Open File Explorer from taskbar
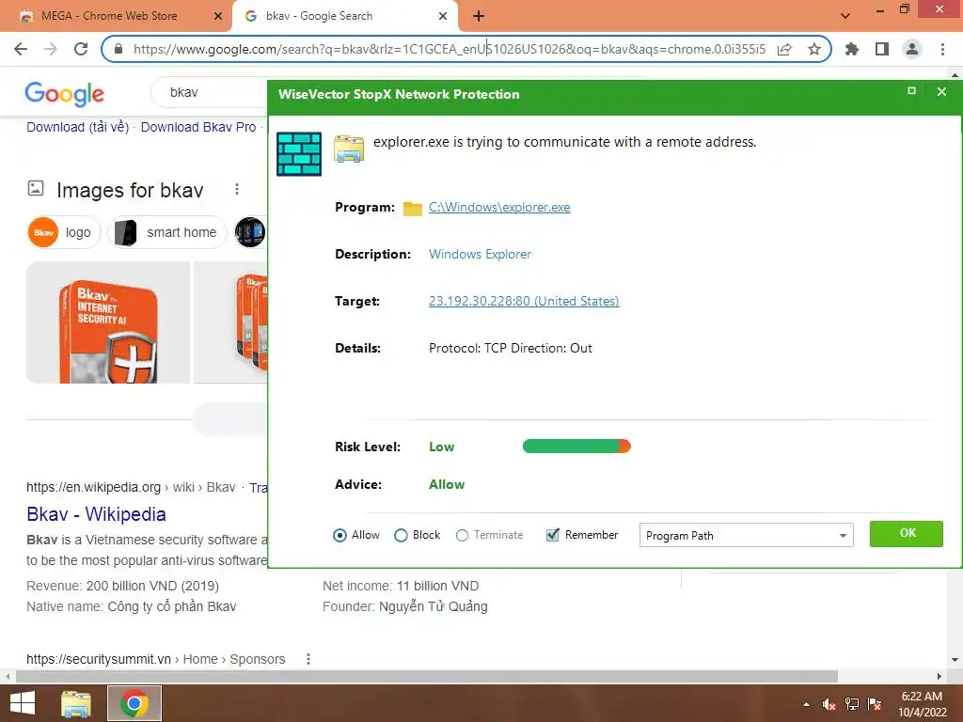 click(x=75, y=703)
